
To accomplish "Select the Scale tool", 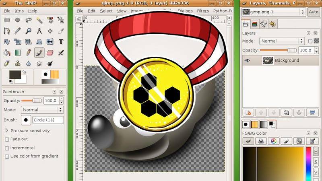I will [x=18, y=42].
